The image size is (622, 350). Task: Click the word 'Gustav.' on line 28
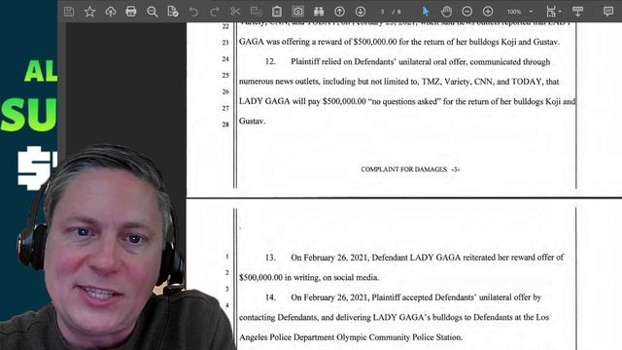(252, 121)
